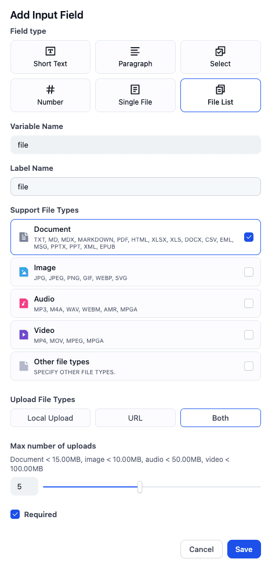This screenshot has height=570, width=272.
Task: Pick the Select field type icon
Action: 220,51
